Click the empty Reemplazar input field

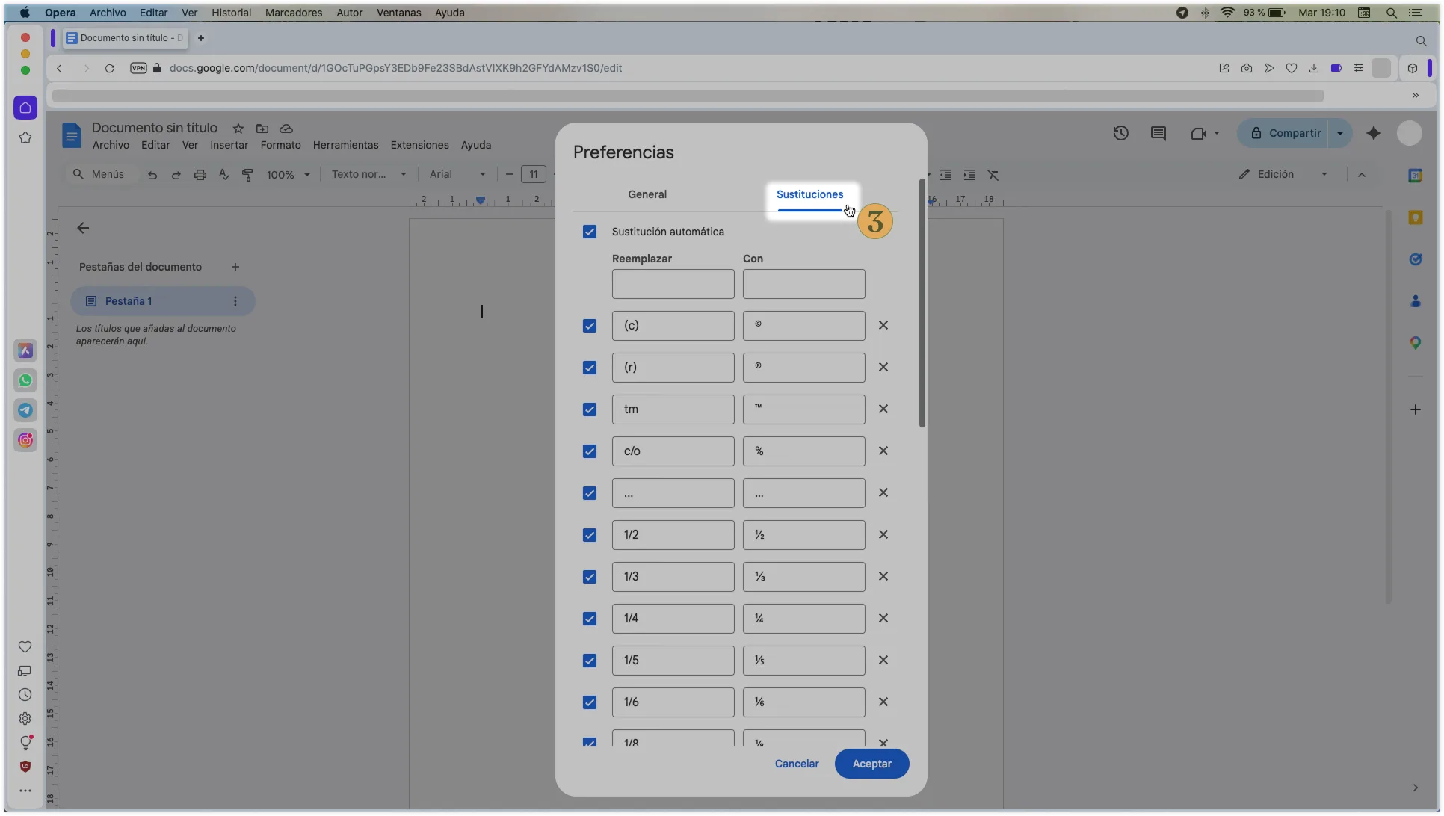tap(673, 284)
